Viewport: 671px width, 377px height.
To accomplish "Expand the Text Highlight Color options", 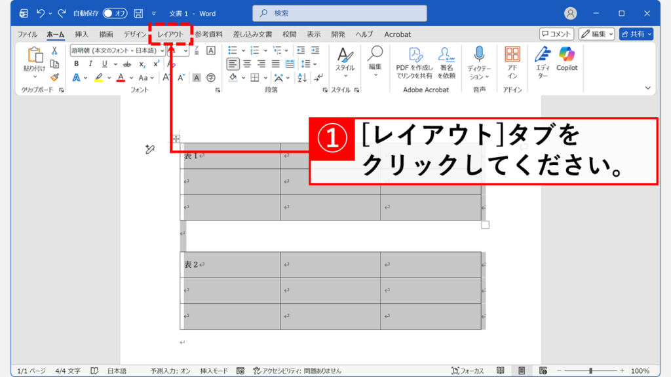I will pyautogui.click(x=109, y=78).
